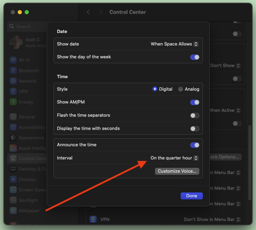Viewport: 256px width, 230px height.
Task: Toggle background switch below Don't Show dropdown
Action: [237, 79]
